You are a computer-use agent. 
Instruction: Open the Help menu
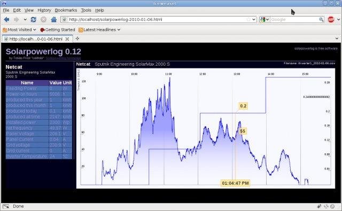click(x=99, y=10)
